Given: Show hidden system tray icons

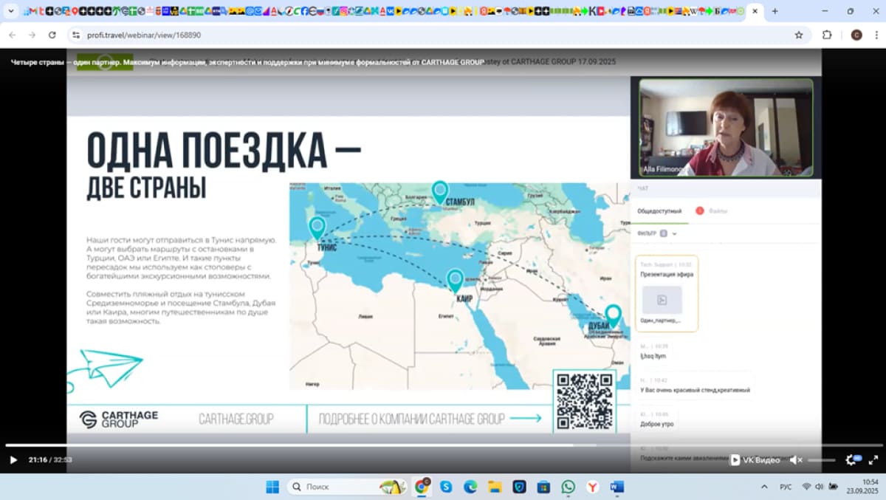Looking at the screenshot, I should coord(764,487).
